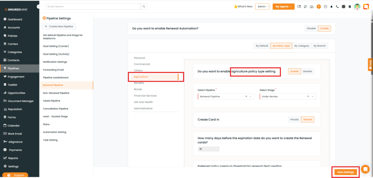The height and width of the screenshot is (178, 373).
Task: Open the Select Stage dropdown
Action: pos(313,96)
